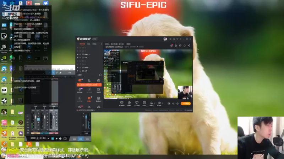Open the circular toolbox settings icon
Viewport: 284px width, 159px height.
[x=100, y=75]
